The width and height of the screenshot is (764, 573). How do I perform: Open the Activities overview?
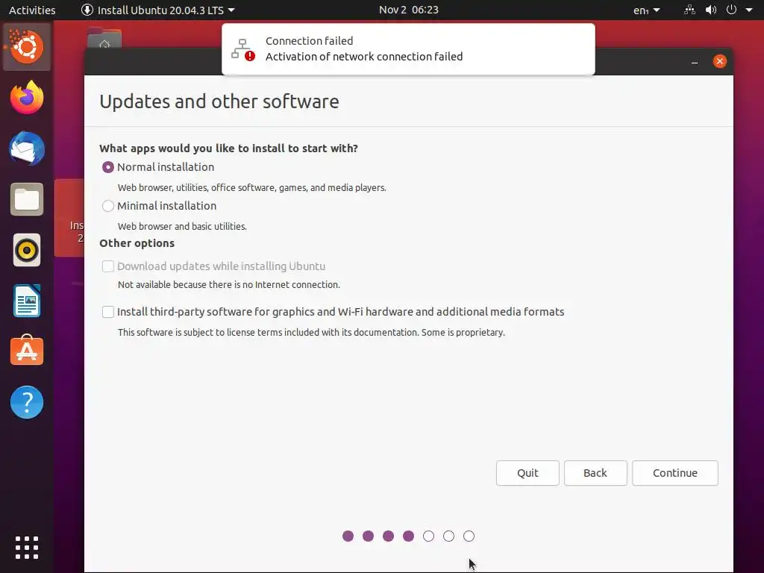tap(32, 10)
